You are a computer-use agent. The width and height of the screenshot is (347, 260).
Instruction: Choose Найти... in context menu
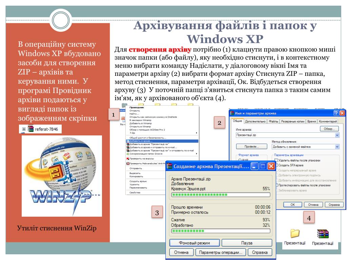134,114
